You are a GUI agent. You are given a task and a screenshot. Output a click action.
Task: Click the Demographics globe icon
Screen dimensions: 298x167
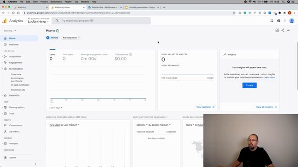[5, 107]
